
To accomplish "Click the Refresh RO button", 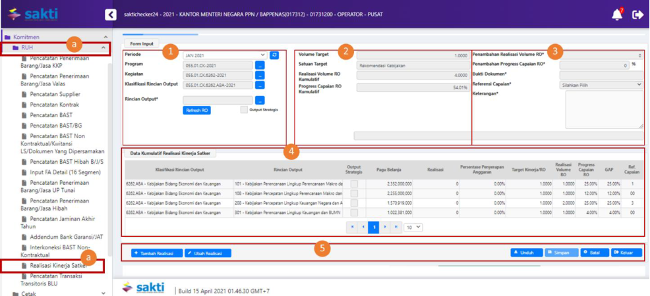I will (196, 110).
